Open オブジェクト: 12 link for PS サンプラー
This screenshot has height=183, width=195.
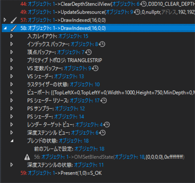point(70,109)
